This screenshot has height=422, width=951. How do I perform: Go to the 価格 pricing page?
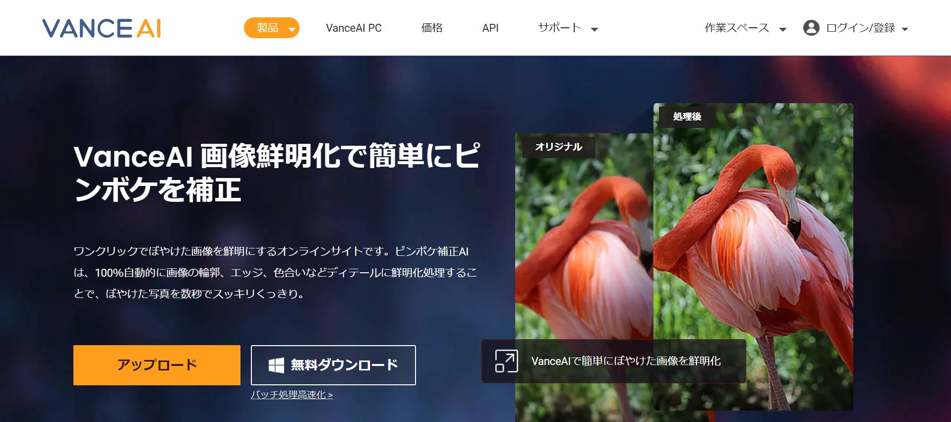point(432,28)
